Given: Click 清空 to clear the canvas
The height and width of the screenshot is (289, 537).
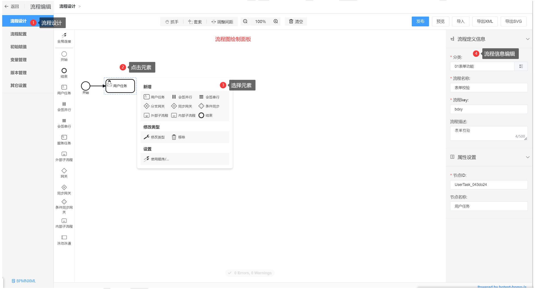Looking at the screenshot, I should [296, 21].
